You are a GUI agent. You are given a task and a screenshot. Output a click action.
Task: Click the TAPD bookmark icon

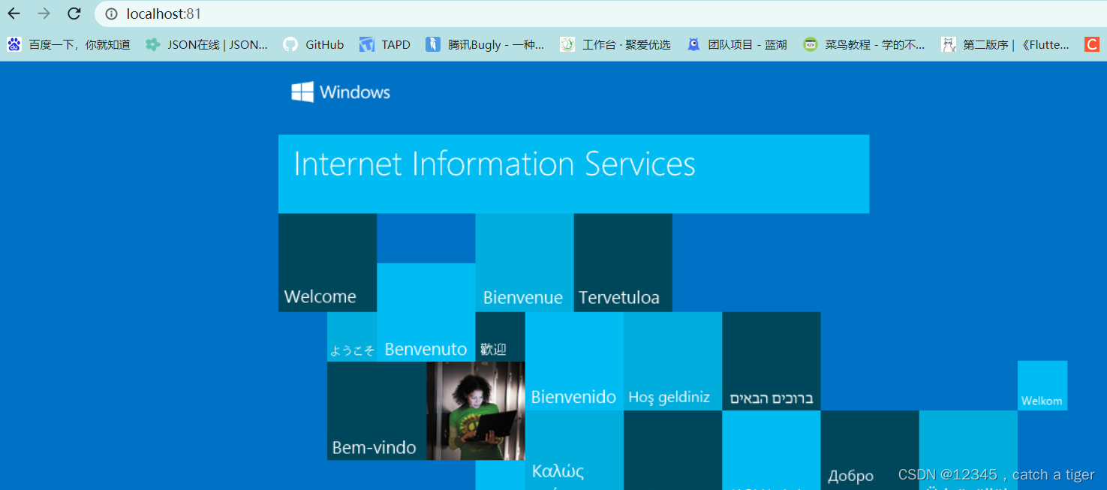(x=366, y=45)
